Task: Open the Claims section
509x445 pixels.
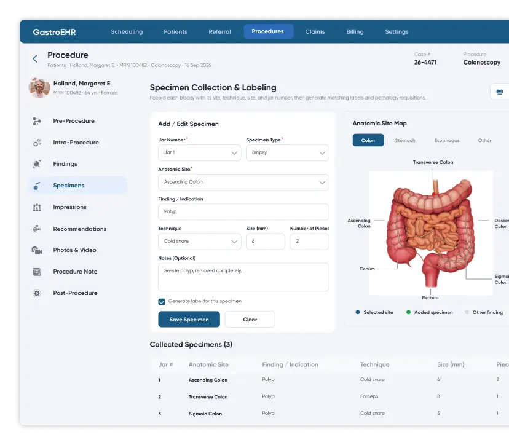Action: 315,32
